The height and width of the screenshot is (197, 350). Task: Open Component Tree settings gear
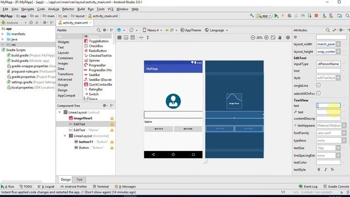pyautogui.click(x=104, y=106)
